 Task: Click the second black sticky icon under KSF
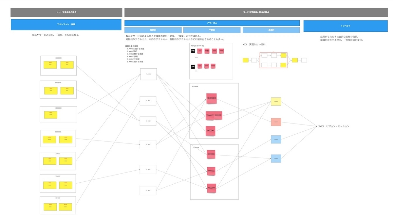pyautogui.click(x=193, y=66)
